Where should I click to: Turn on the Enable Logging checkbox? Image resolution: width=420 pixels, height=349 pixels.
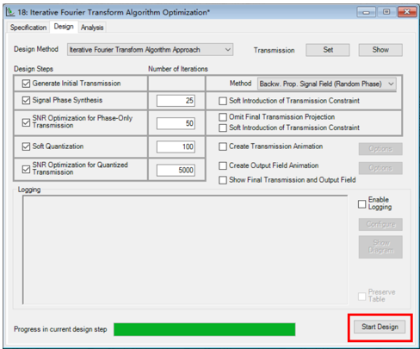(362, 204)
